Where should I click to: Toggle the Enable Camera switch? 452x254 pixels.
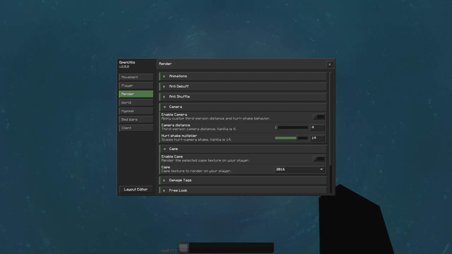click(x=319, y=117)
